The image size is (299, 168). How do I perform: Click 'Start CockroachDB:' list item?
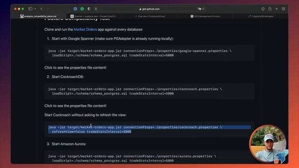(x=68, y=77)
